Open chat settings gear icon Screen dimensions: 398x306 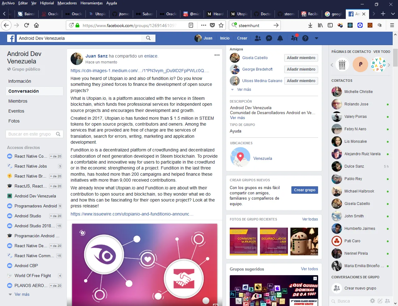point(373,301)
